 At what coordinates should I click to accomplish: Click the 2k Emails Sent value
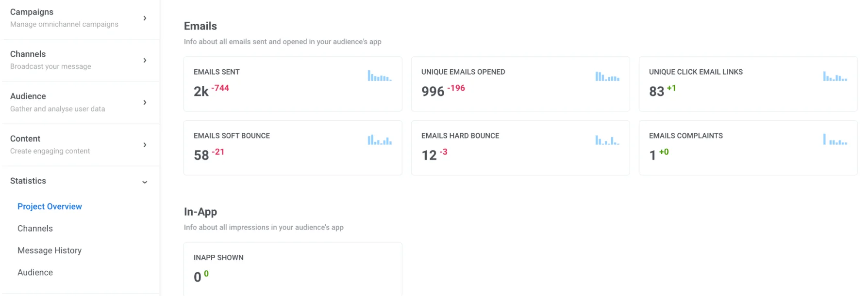coord(201,91)
